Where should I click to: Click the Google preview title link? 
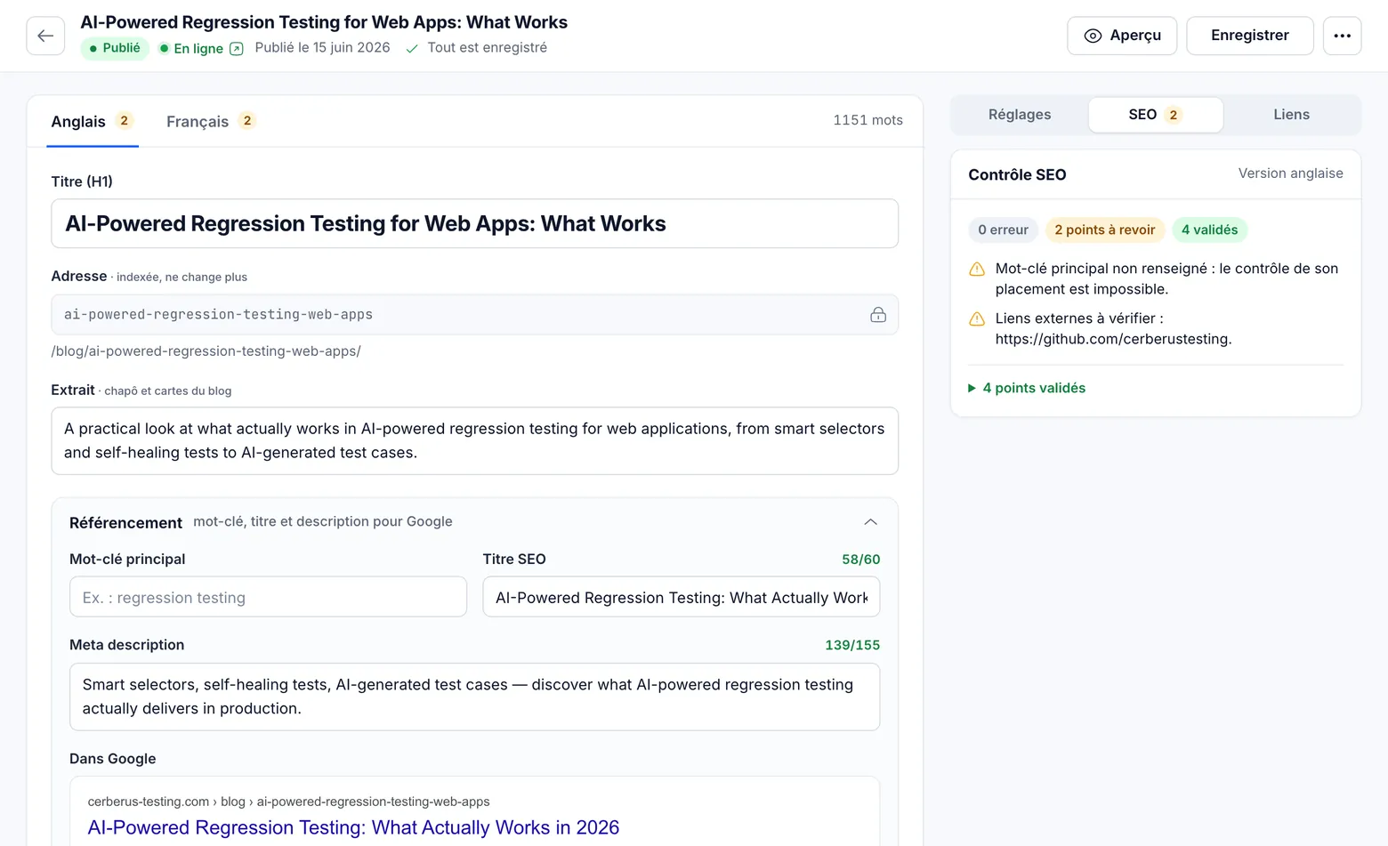[353, 827]
